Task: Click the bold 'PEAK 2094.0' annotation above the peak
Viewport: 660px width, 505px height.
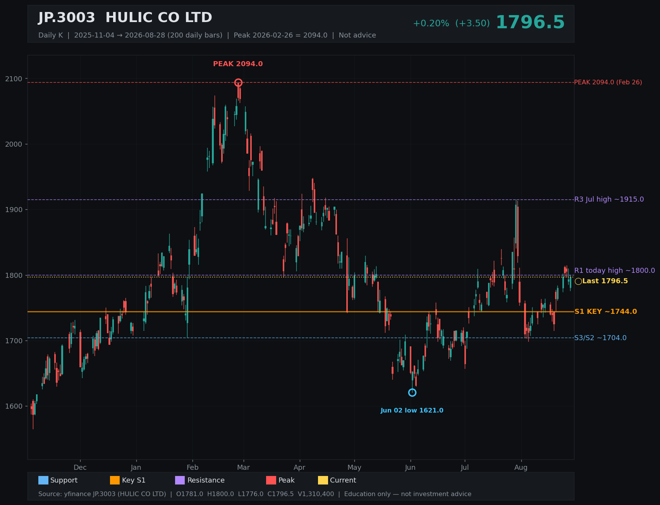Action: tap(238, 64)
